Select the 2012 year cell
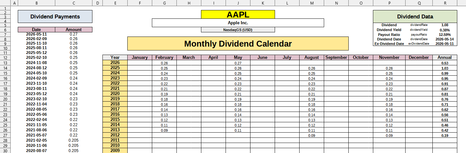Image resolution: width=466 pixels, height=153 pixels. (115, 135)
